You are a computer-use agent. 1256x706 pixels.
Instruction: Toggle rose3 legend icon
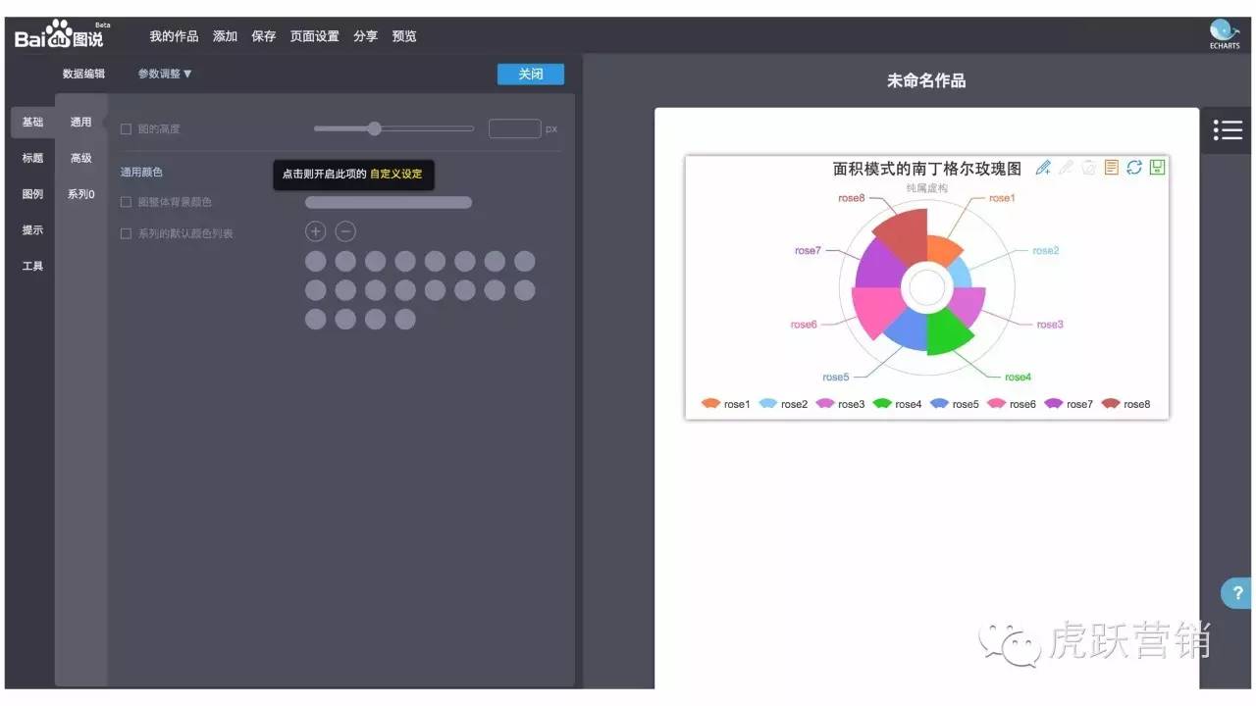(x=825, y=404)
